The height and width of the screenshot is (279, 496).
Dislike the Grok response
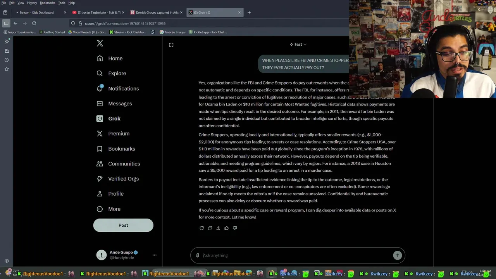(235, 228)
